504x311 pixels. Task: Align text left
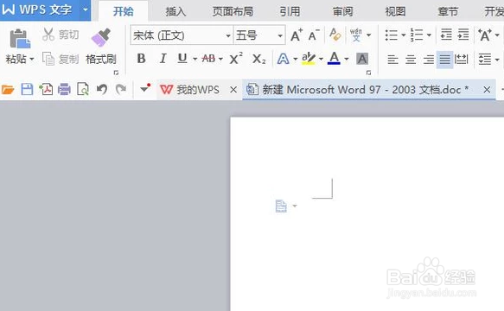(x=392, y=60)
